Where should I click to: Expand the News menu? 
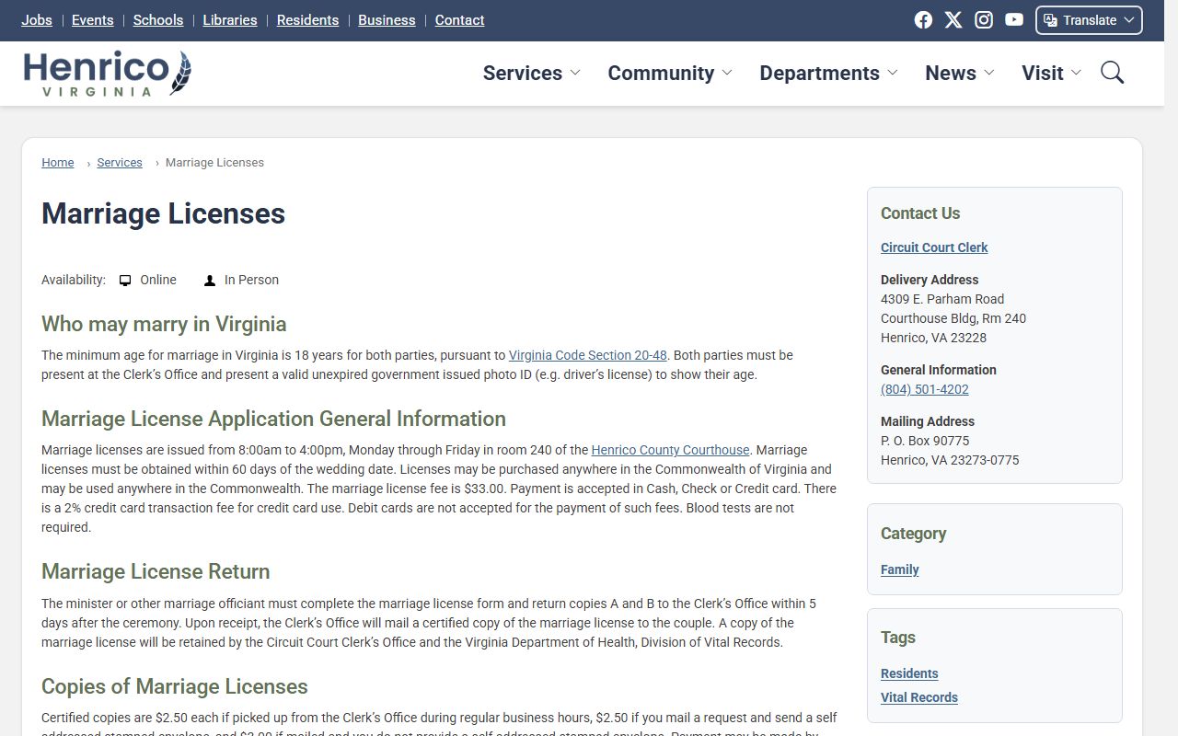click(x=960, y=73)
